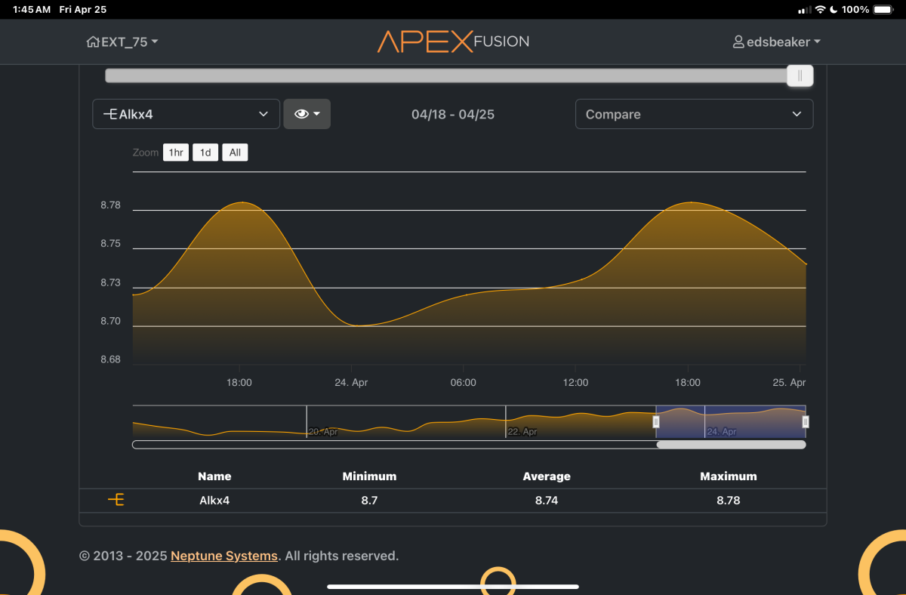Click the Average value 8.74
Viewport: 906px width, 595px height.
[x=547, y=500]
